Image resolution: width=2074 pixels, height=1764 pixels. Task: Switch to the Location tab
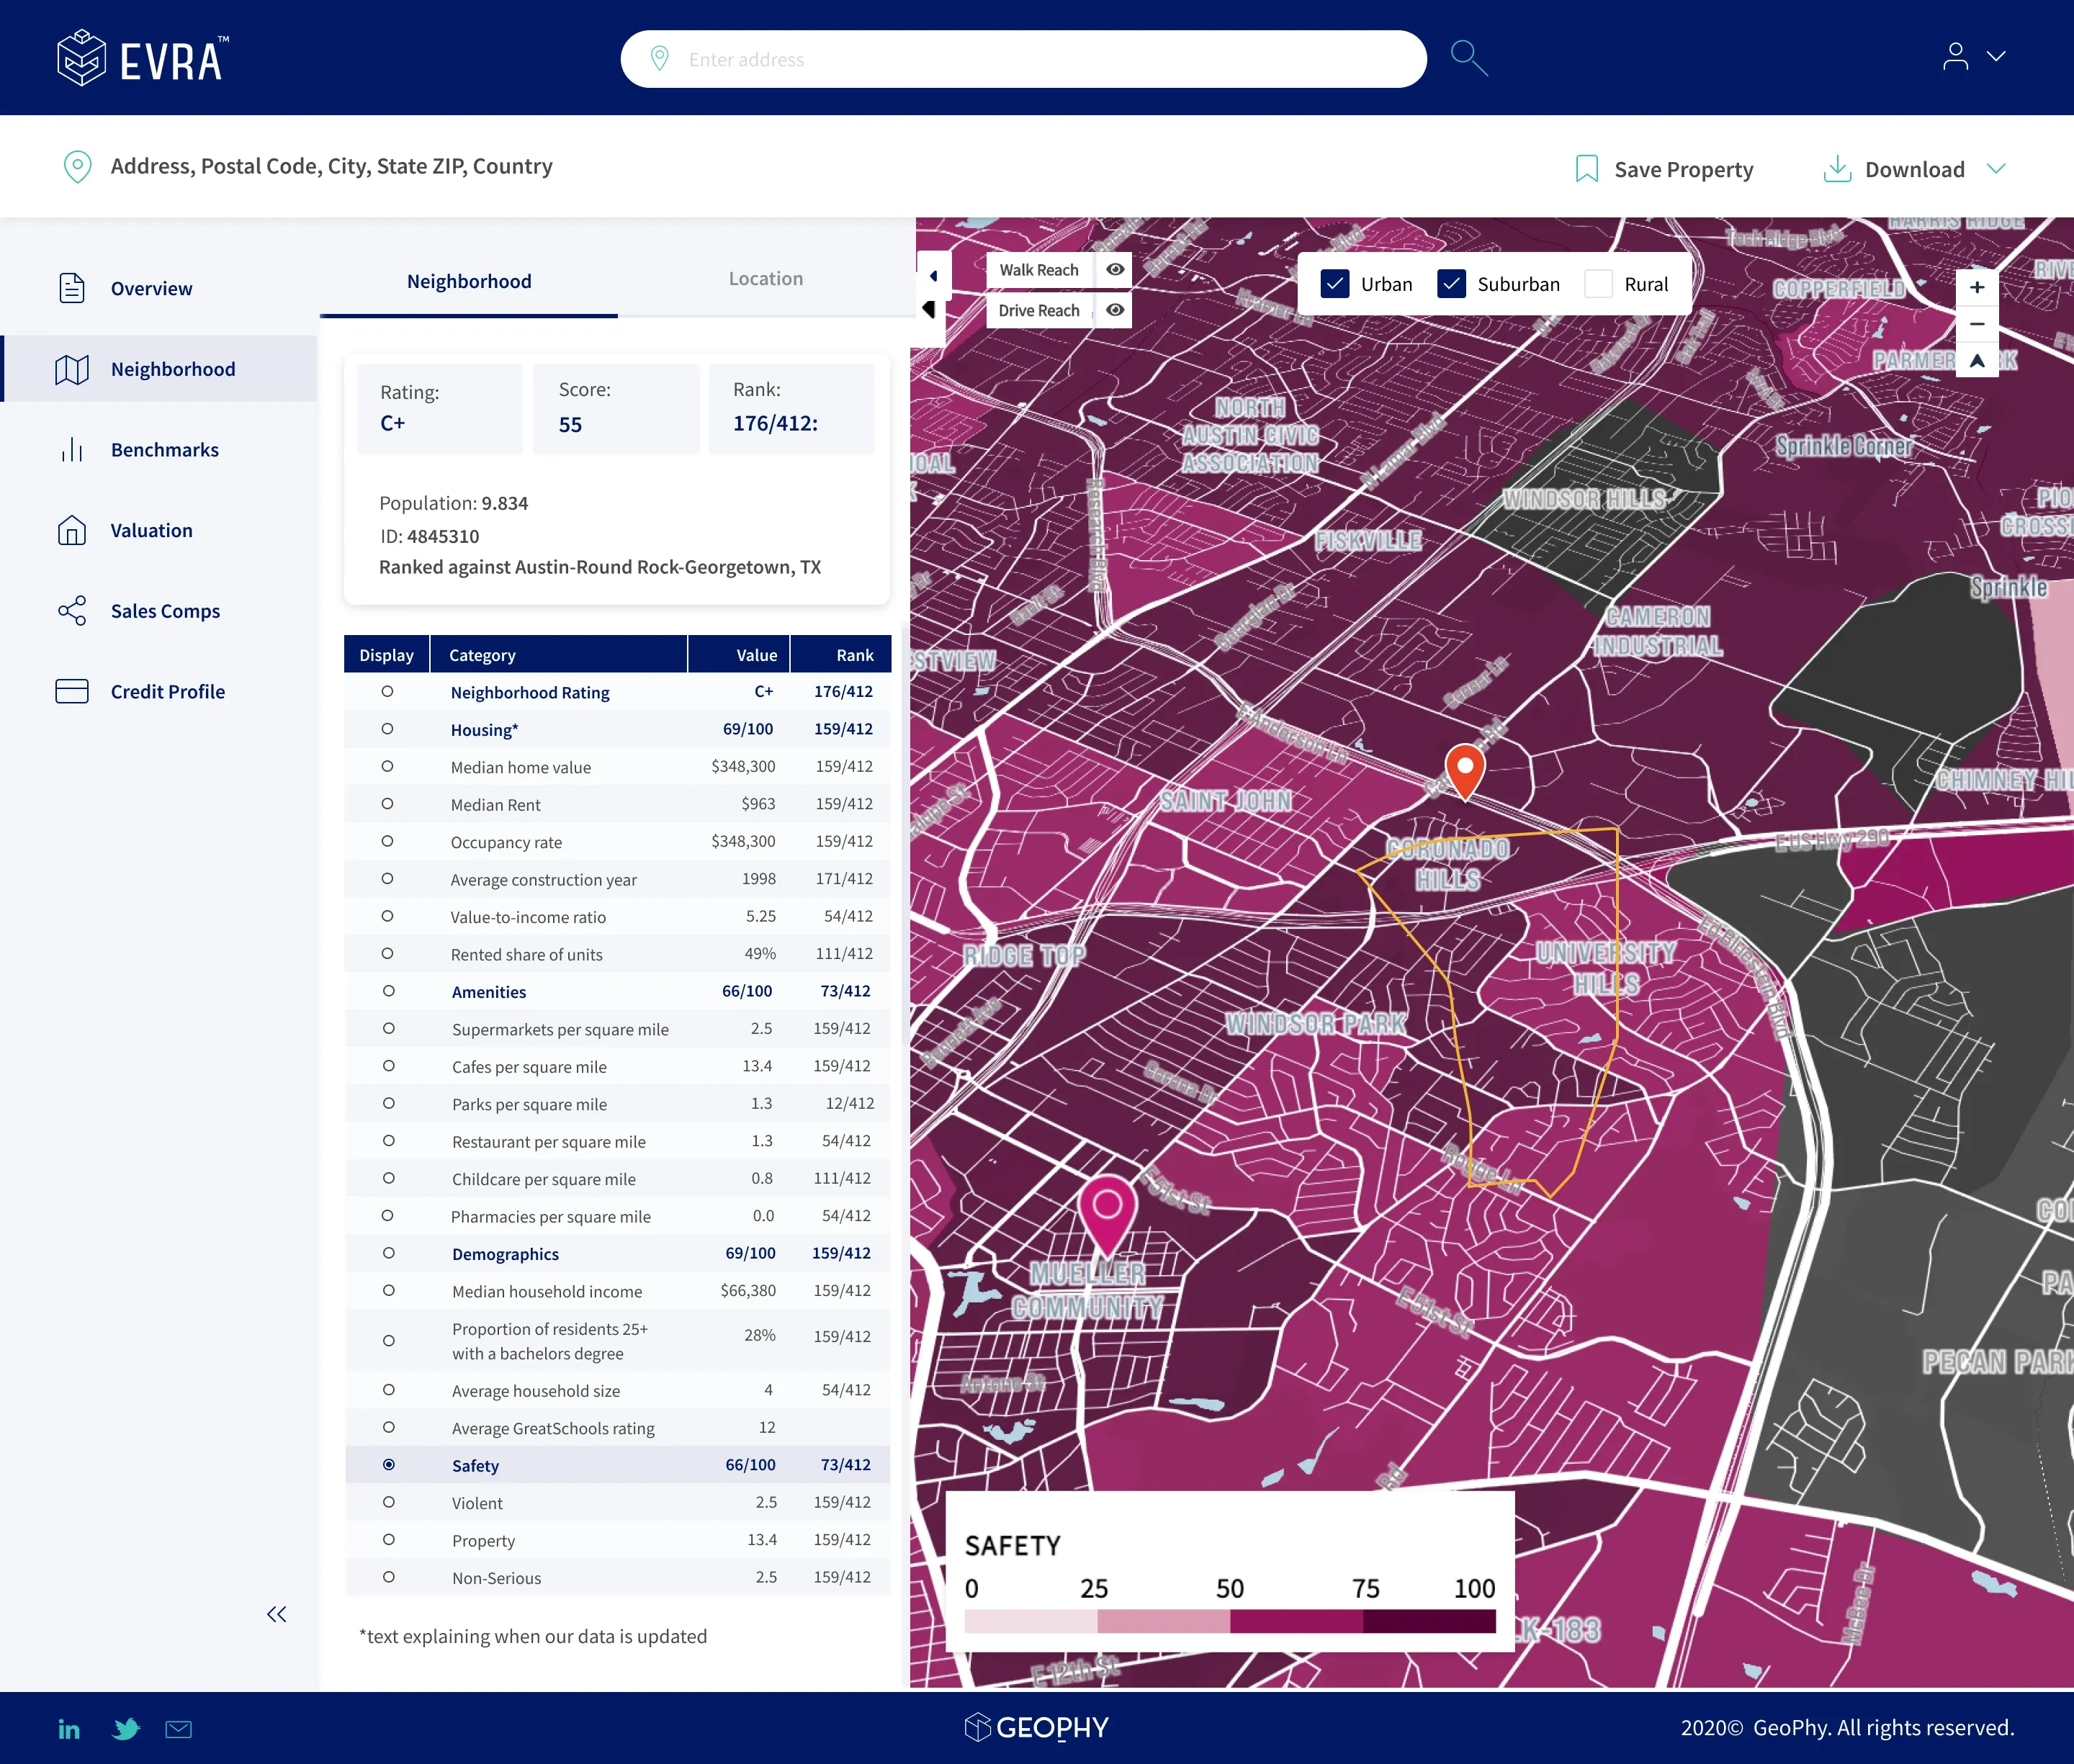coord(766,279)
